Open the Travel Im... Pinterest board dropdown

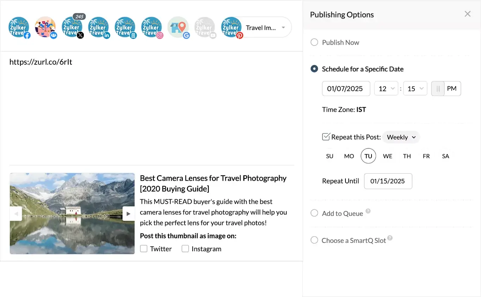point(266,27)
